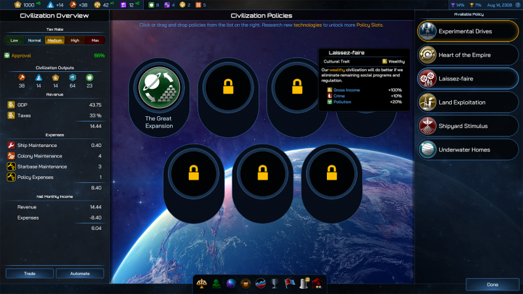Set tax rate to Normal

35,41
